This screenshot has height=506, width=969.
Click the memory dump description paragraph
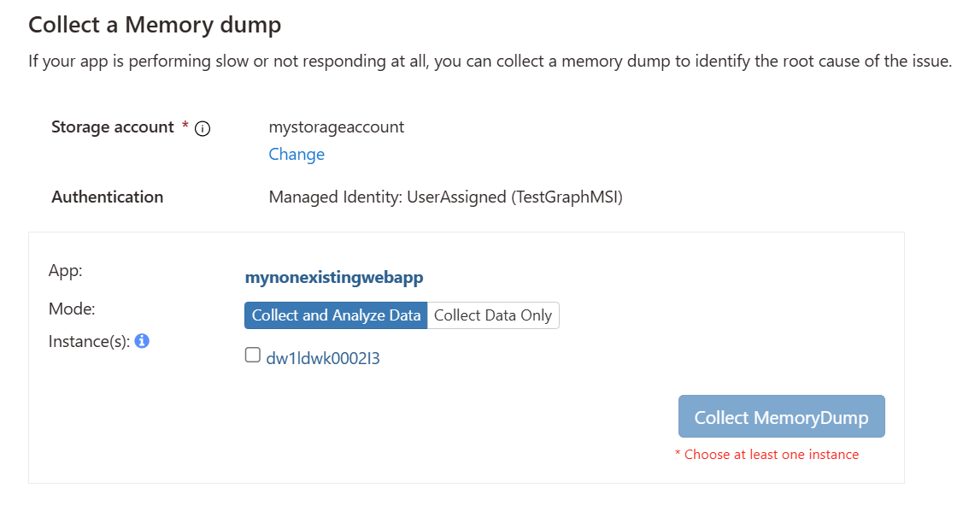490,62
